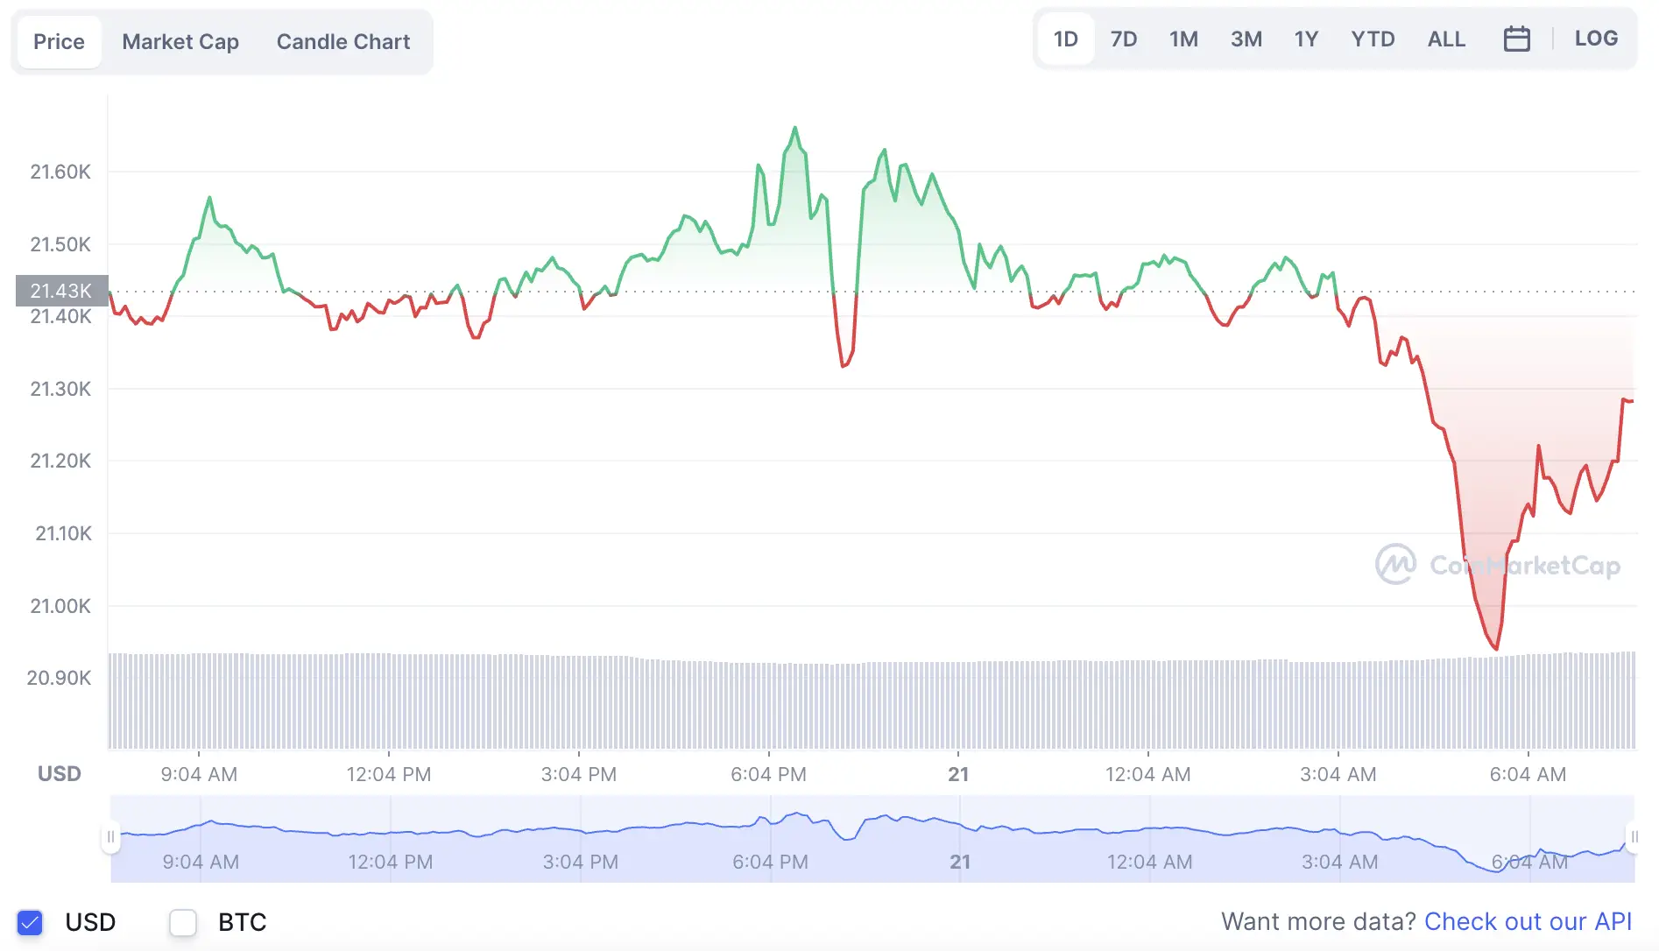
Task: Select the Price tab
Action: (x=58, y=41)
